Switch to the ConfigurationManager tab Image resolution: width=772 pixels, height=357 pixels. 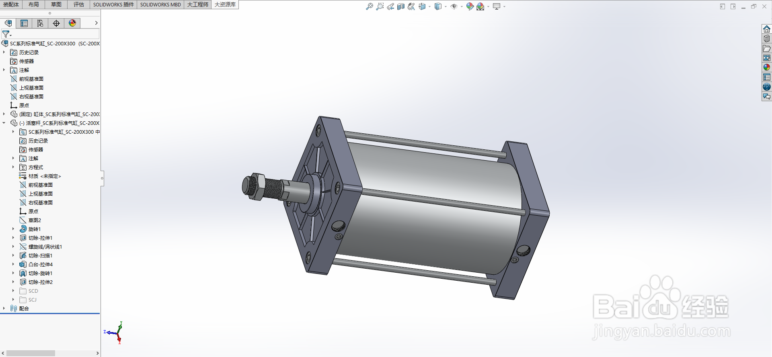40,23
